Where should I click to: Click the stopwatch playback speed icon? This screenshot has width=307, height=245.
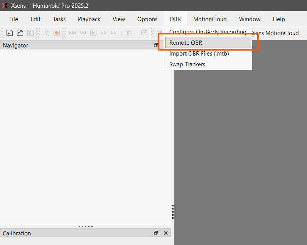tap(128, 33)
